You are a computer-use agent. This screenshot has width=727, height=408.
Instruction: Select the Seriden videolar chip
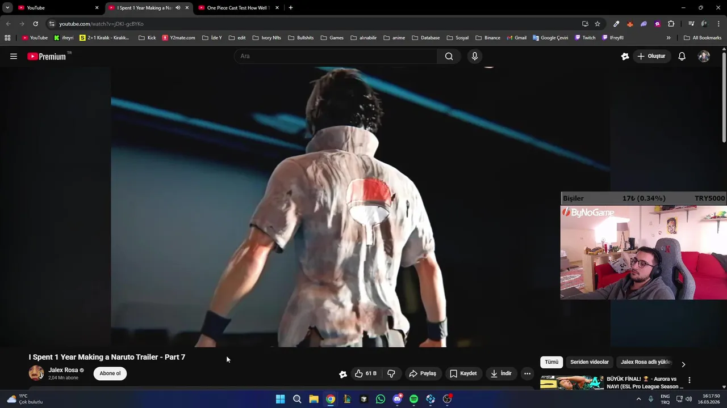pyautogui.click(x=590, y=362)
